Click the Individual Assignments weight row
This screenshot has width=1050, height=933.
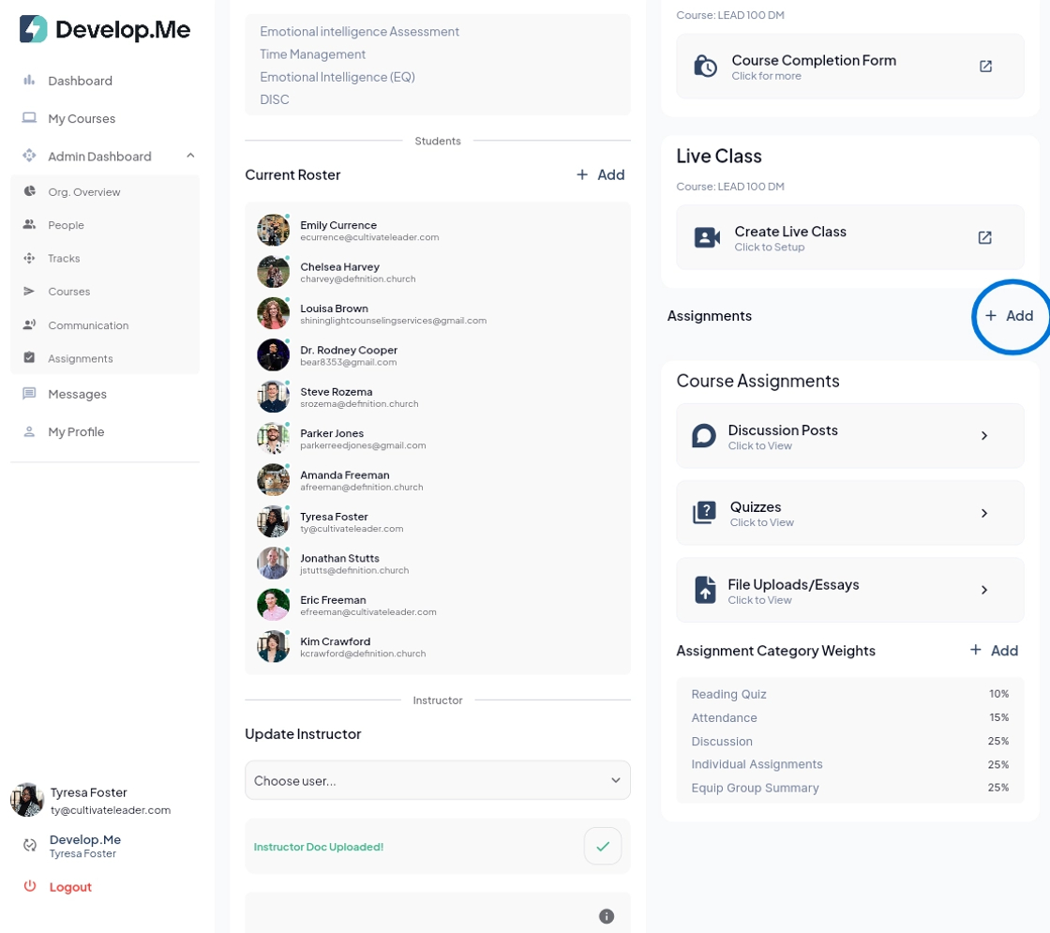click(x=849, y=765)
